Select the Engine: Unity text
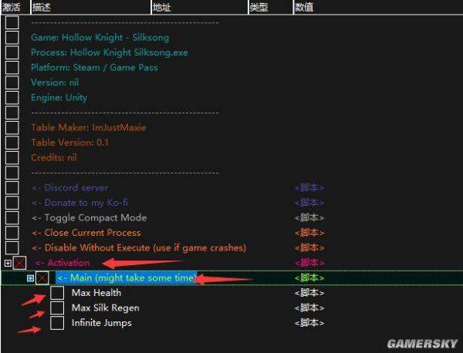Screen dimensions: 463x353 (x=59, y=98)
